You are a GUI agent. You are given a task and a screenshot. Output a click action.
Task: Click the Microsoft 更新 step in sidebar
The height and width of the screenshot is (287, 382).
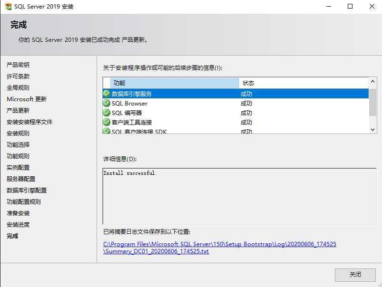click(27, 99)
